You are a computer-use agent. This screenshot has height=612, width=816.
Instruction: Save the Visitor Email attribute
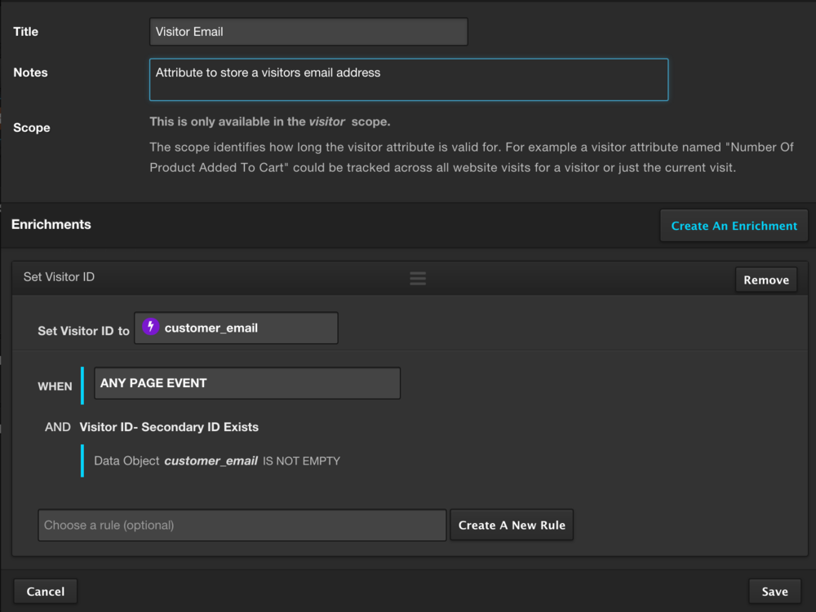pyautogui.click(x=774, y=592)
